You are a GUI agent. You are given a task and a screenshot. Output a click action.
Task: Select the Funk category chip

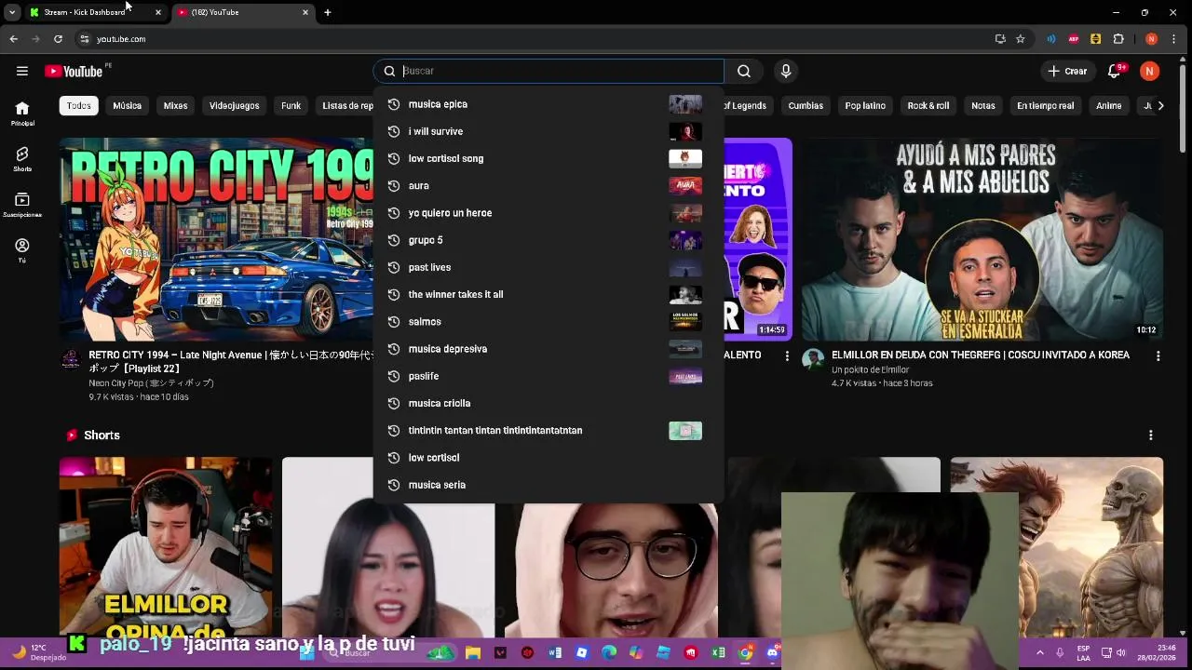pos(291,106)
